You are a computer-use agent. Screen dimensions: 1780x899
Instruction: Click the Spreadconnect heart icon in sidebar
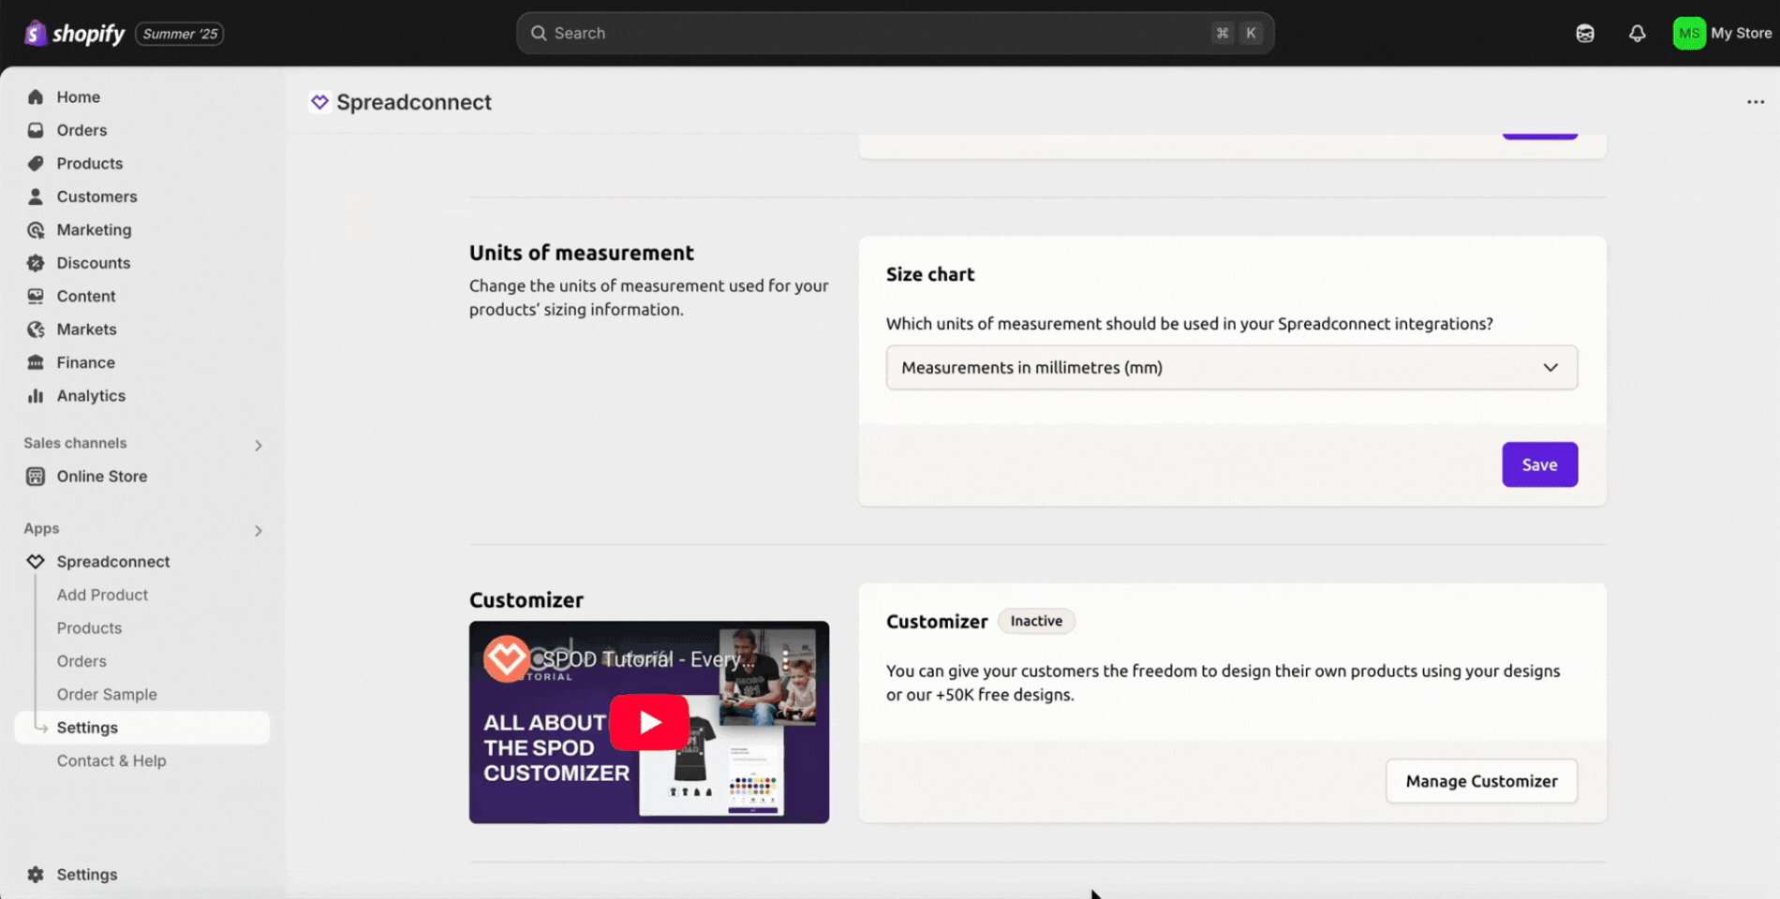(36, 562)
